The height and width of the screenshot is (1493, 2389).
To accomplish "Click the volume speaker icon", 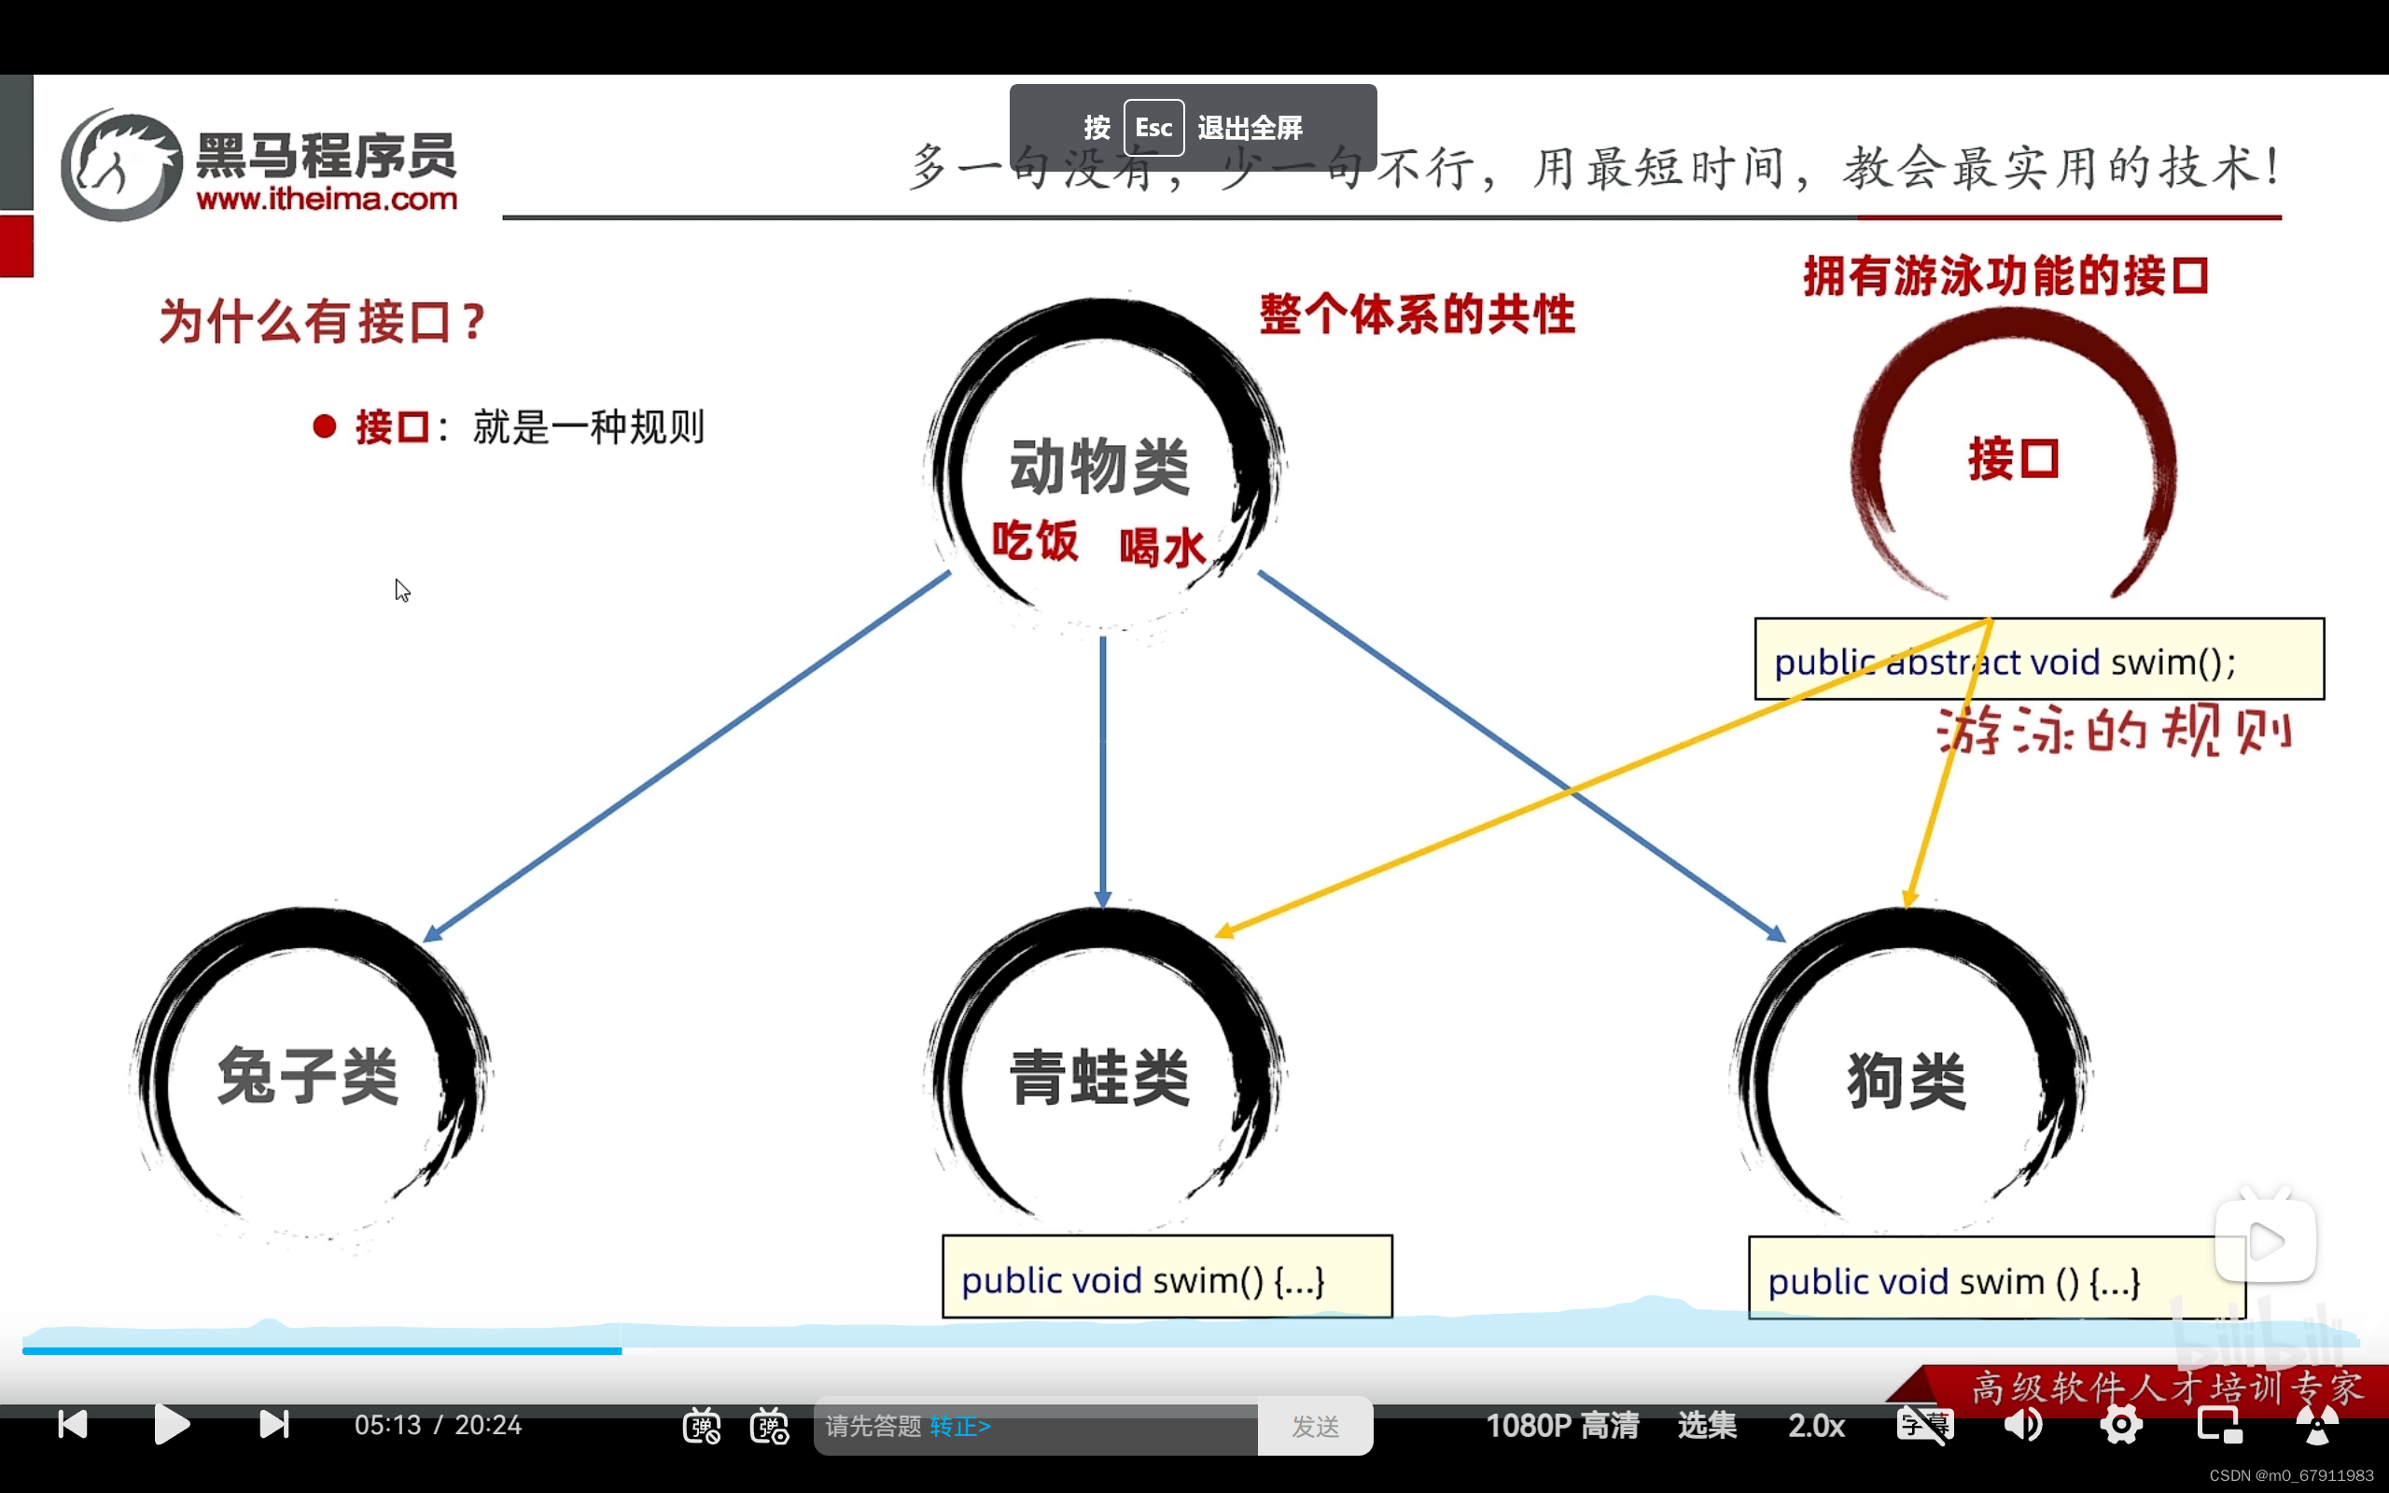I will (2023, 1425).
